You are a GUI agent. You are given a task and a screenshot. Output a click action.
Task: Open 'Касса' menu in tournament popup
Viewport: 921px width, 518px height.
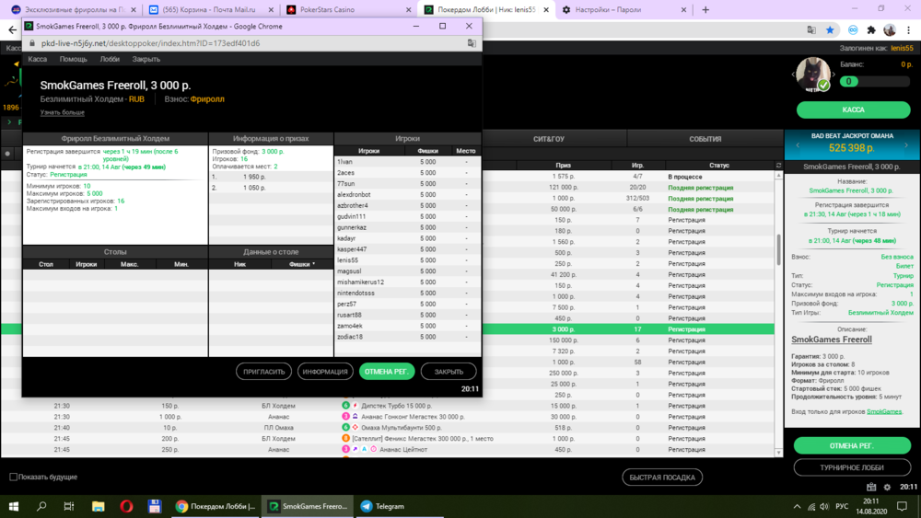click(37, 59)
